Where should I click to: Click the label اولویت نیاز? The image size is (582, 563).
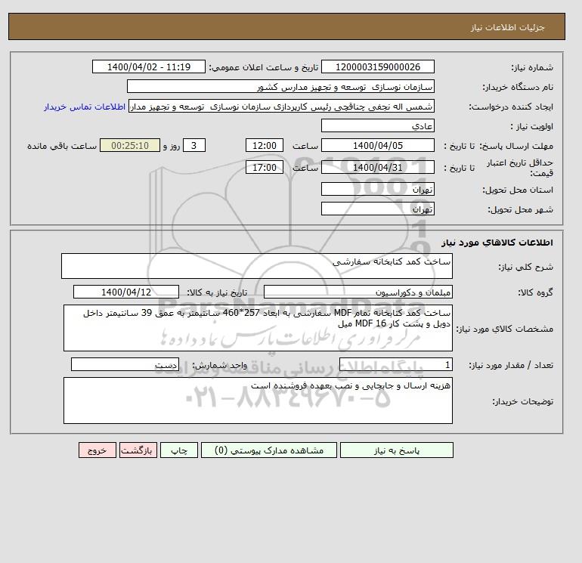pyautogui.click(x=532, y=126)
